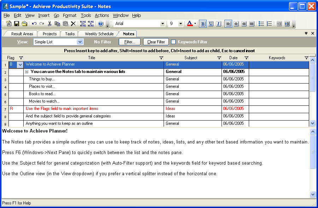Open the Insert menu
Screen dimensions: 318x208
[x=44, y=16]
